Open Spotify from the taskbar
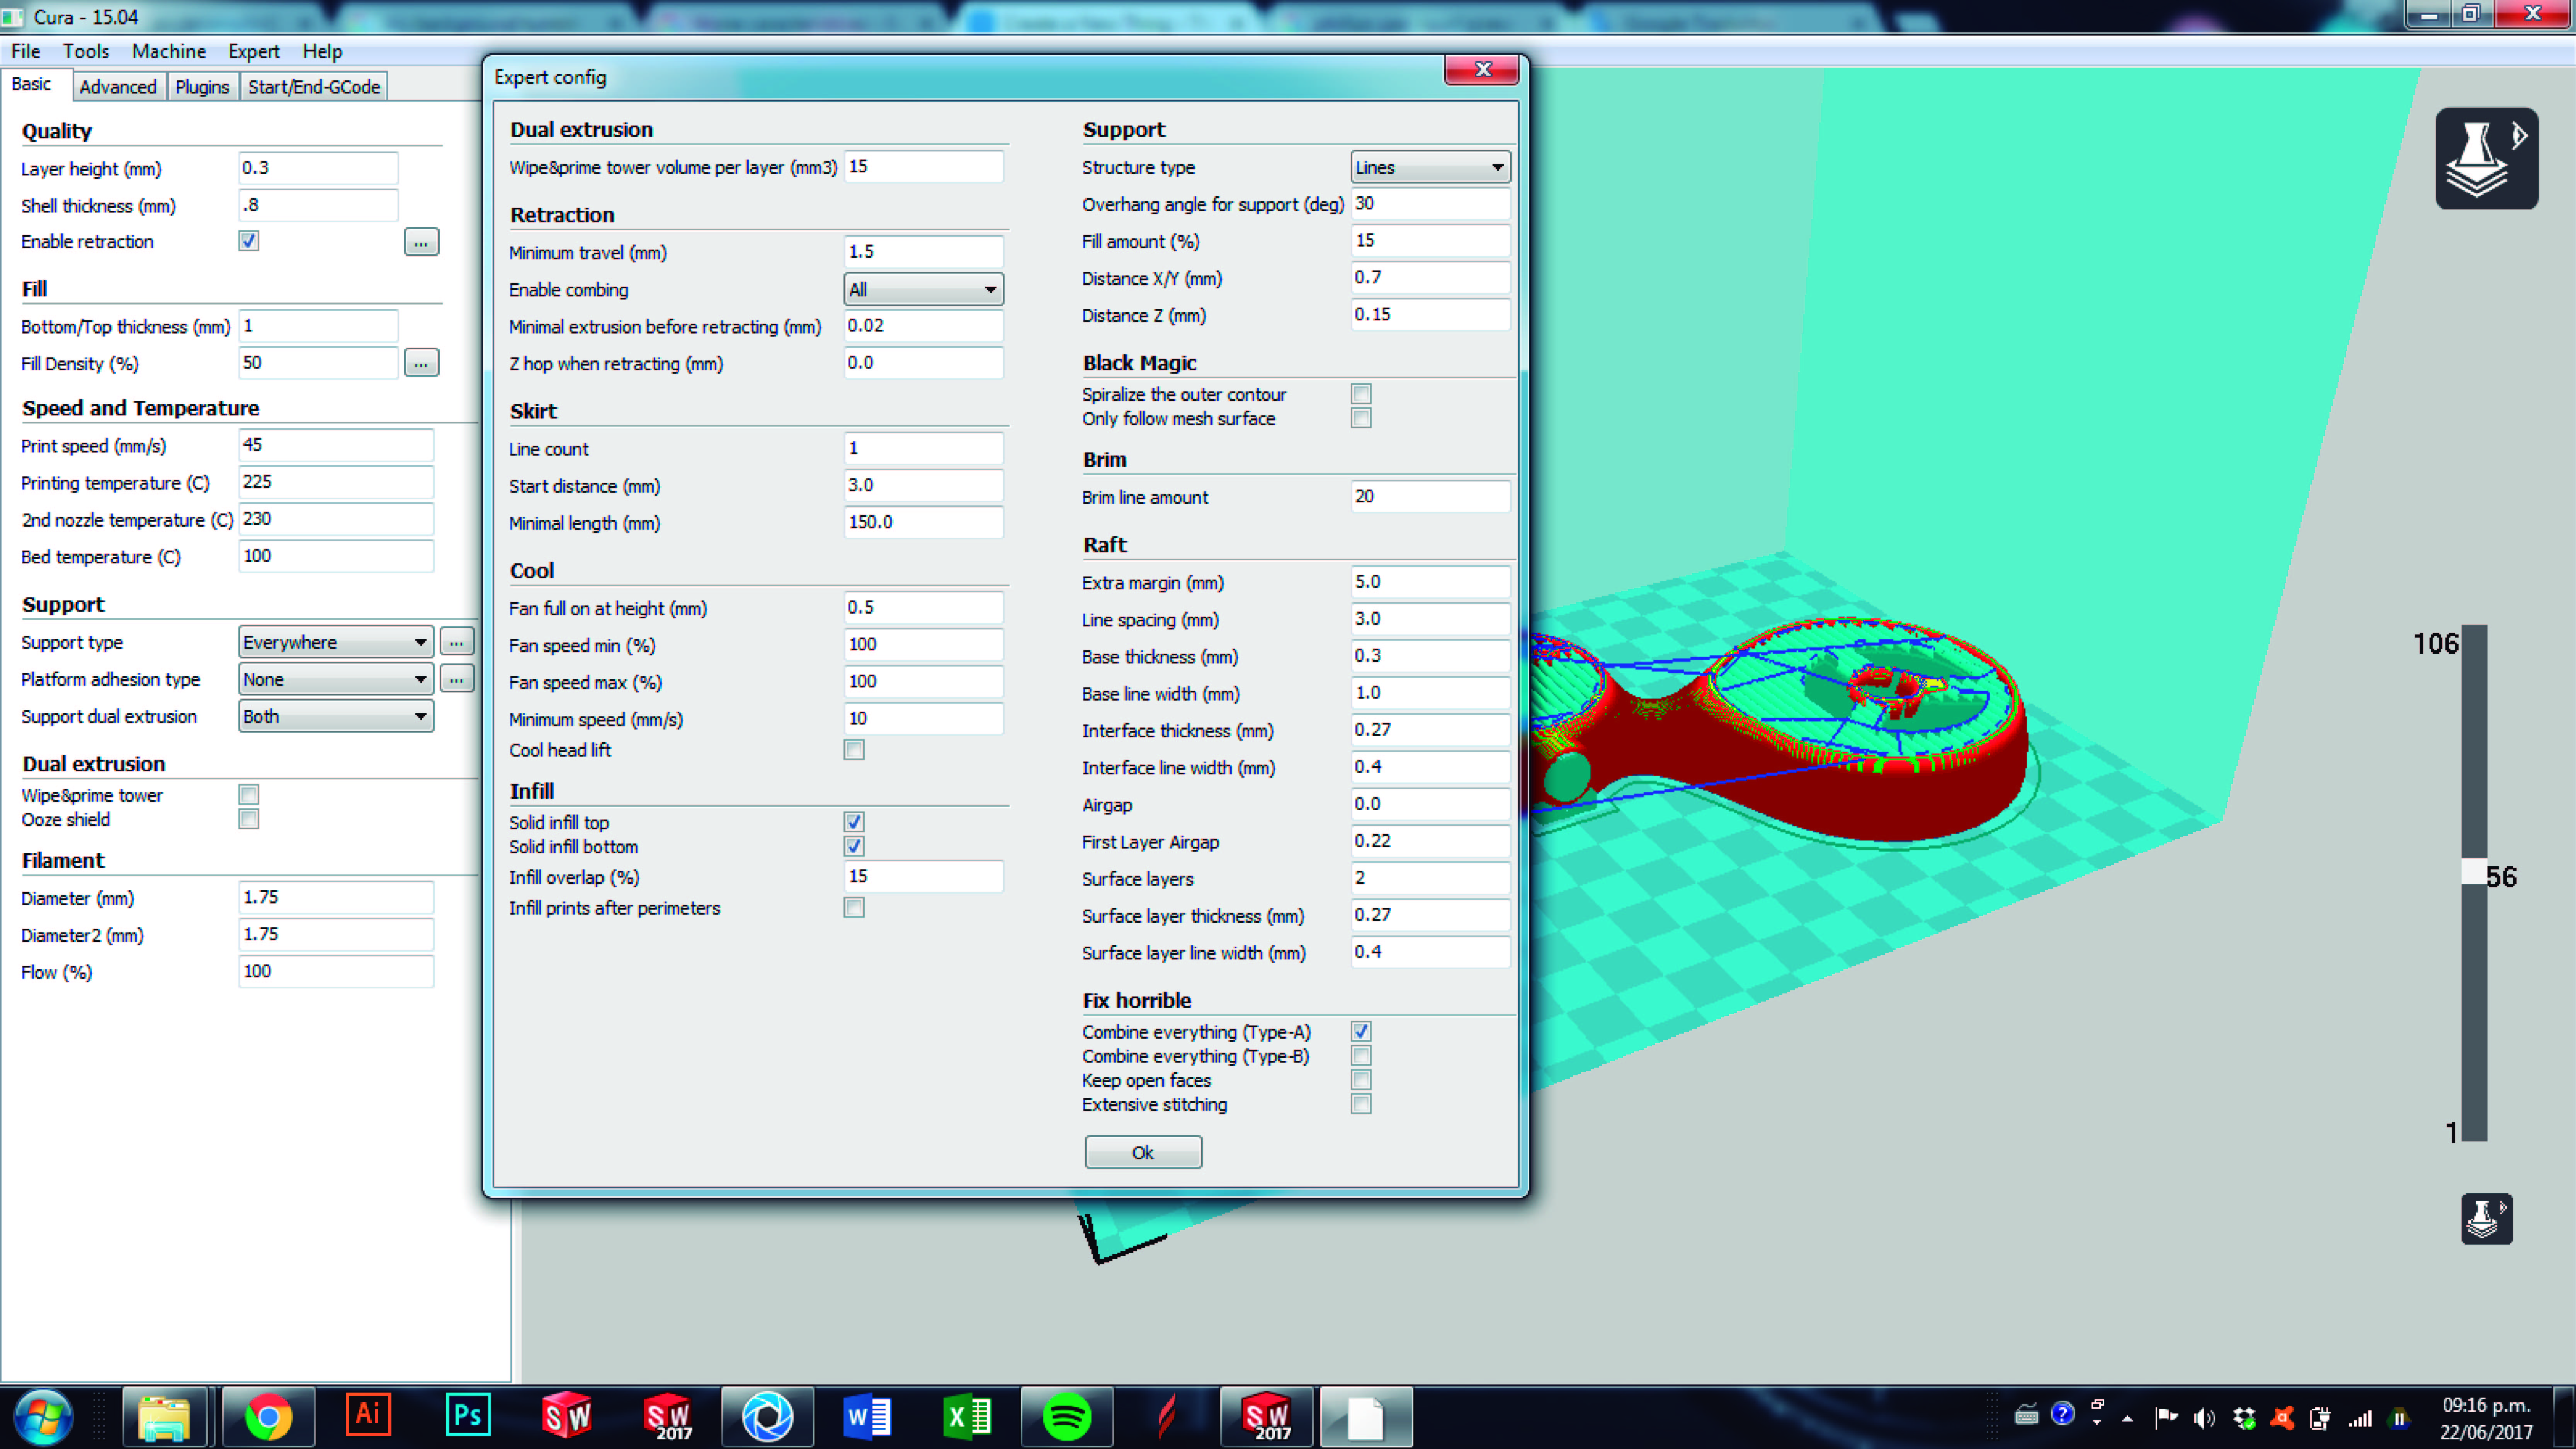Viewport: 2576px width, 1449px height. [x=1067, y=1417]
